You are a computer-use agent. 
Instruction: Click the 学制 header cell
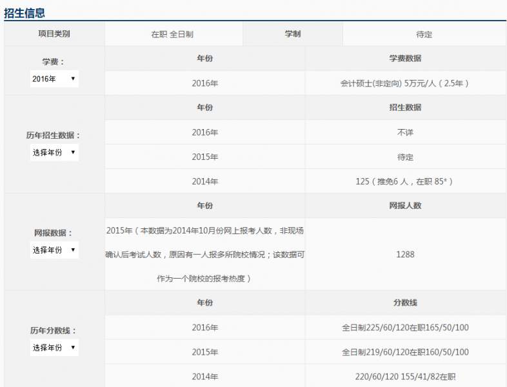(x=293, y=34)
